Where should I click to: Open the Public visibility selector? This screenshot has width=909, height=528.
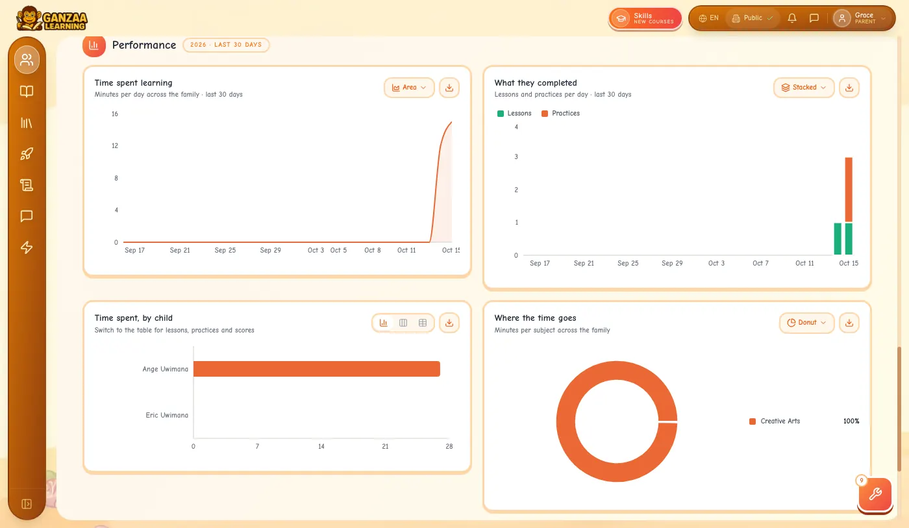coord(753,18)
